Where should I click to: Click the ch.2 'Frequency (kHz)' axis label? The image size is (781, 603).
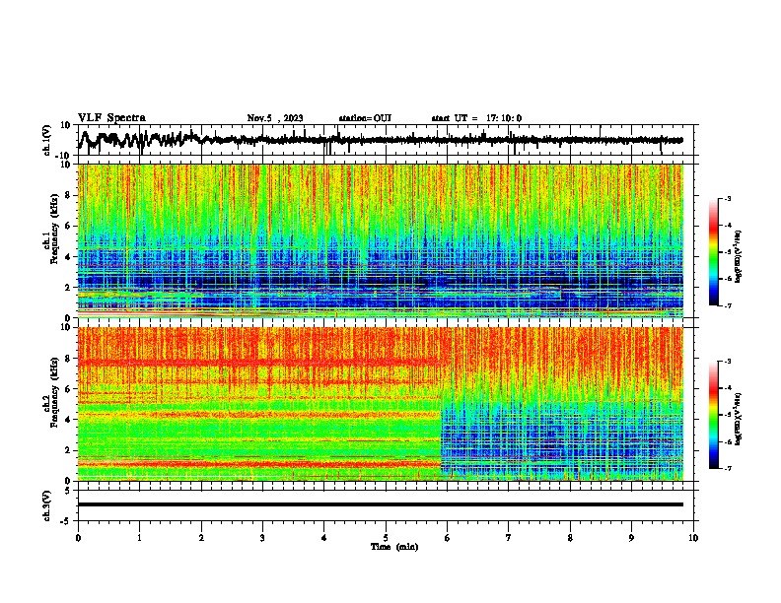(54, 392)
